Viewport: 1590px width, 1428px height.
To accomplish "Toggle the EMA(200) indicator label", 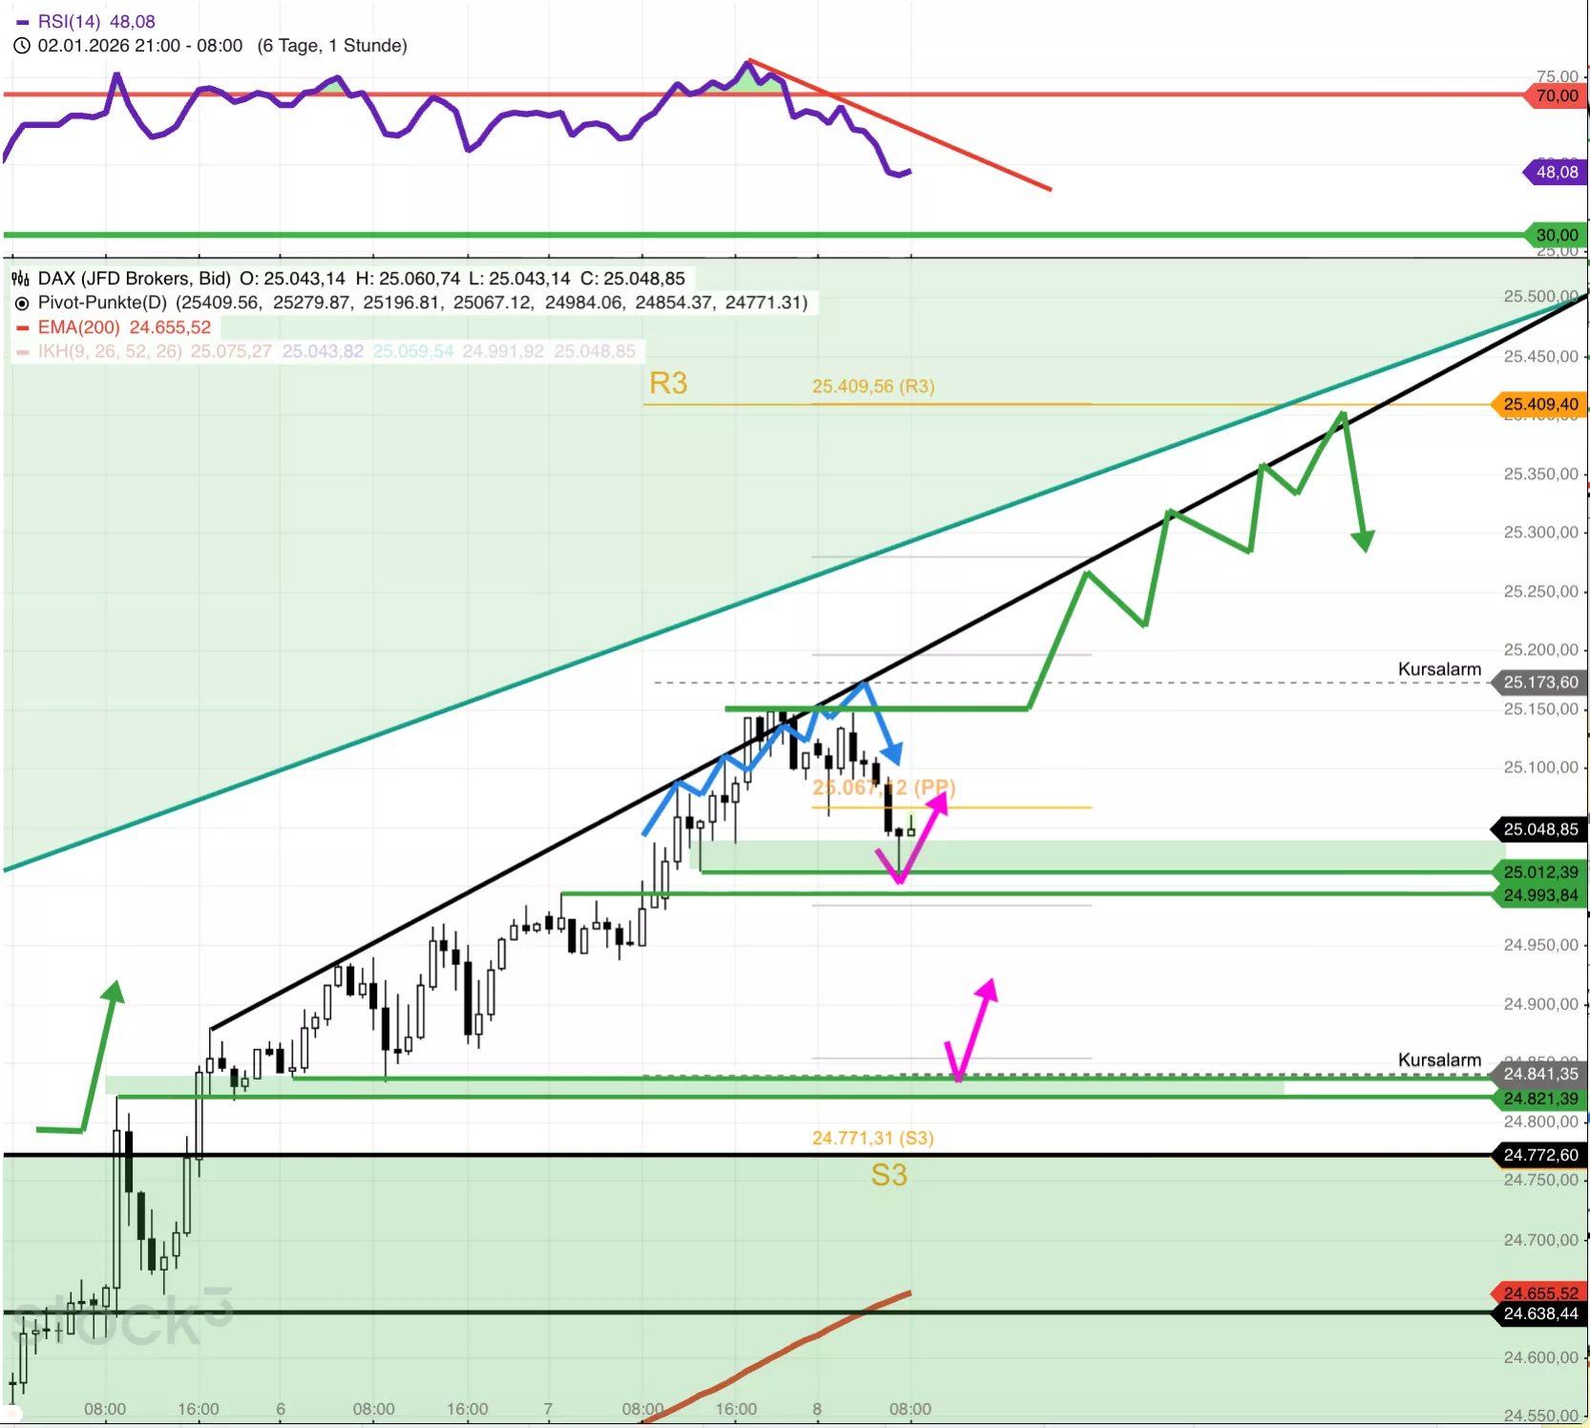I will pyautogui.click(x=78, y=327).
